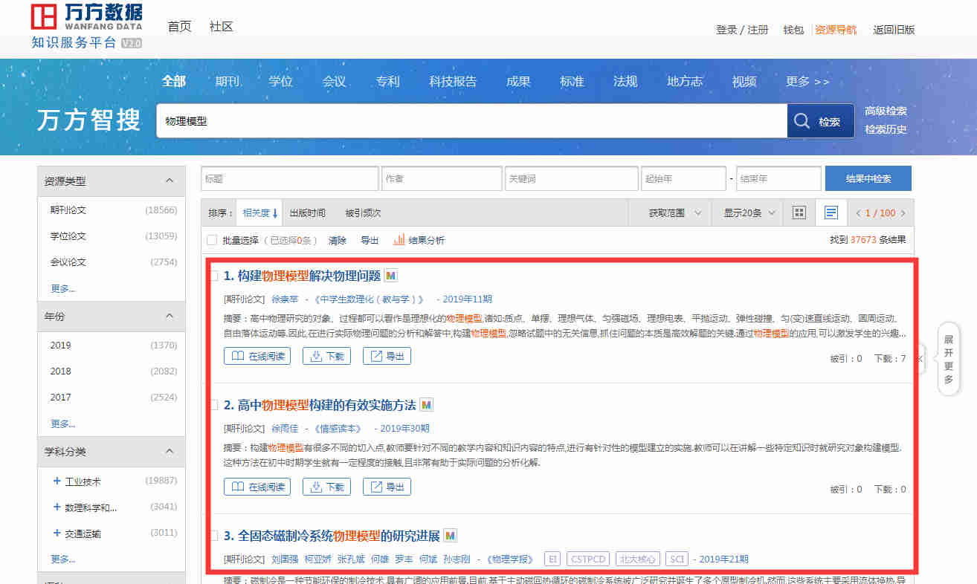Go to 首页 in top navigation
The width and height of the screenshot is (977, 584).
(180, 27)
